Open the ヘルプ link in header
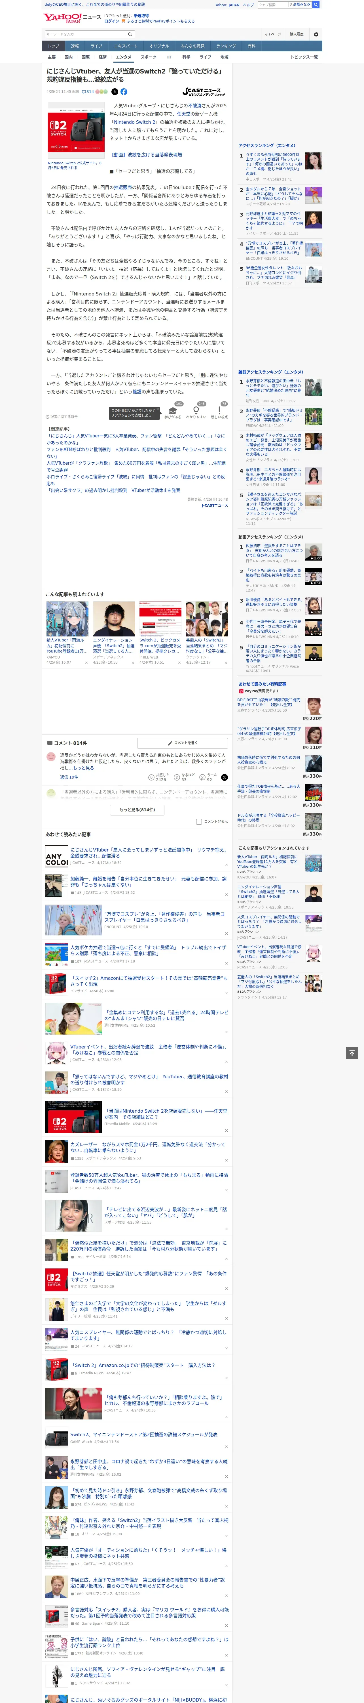Image resolution: width=364 pixels, height=1703 pixels. pos(248,5)
